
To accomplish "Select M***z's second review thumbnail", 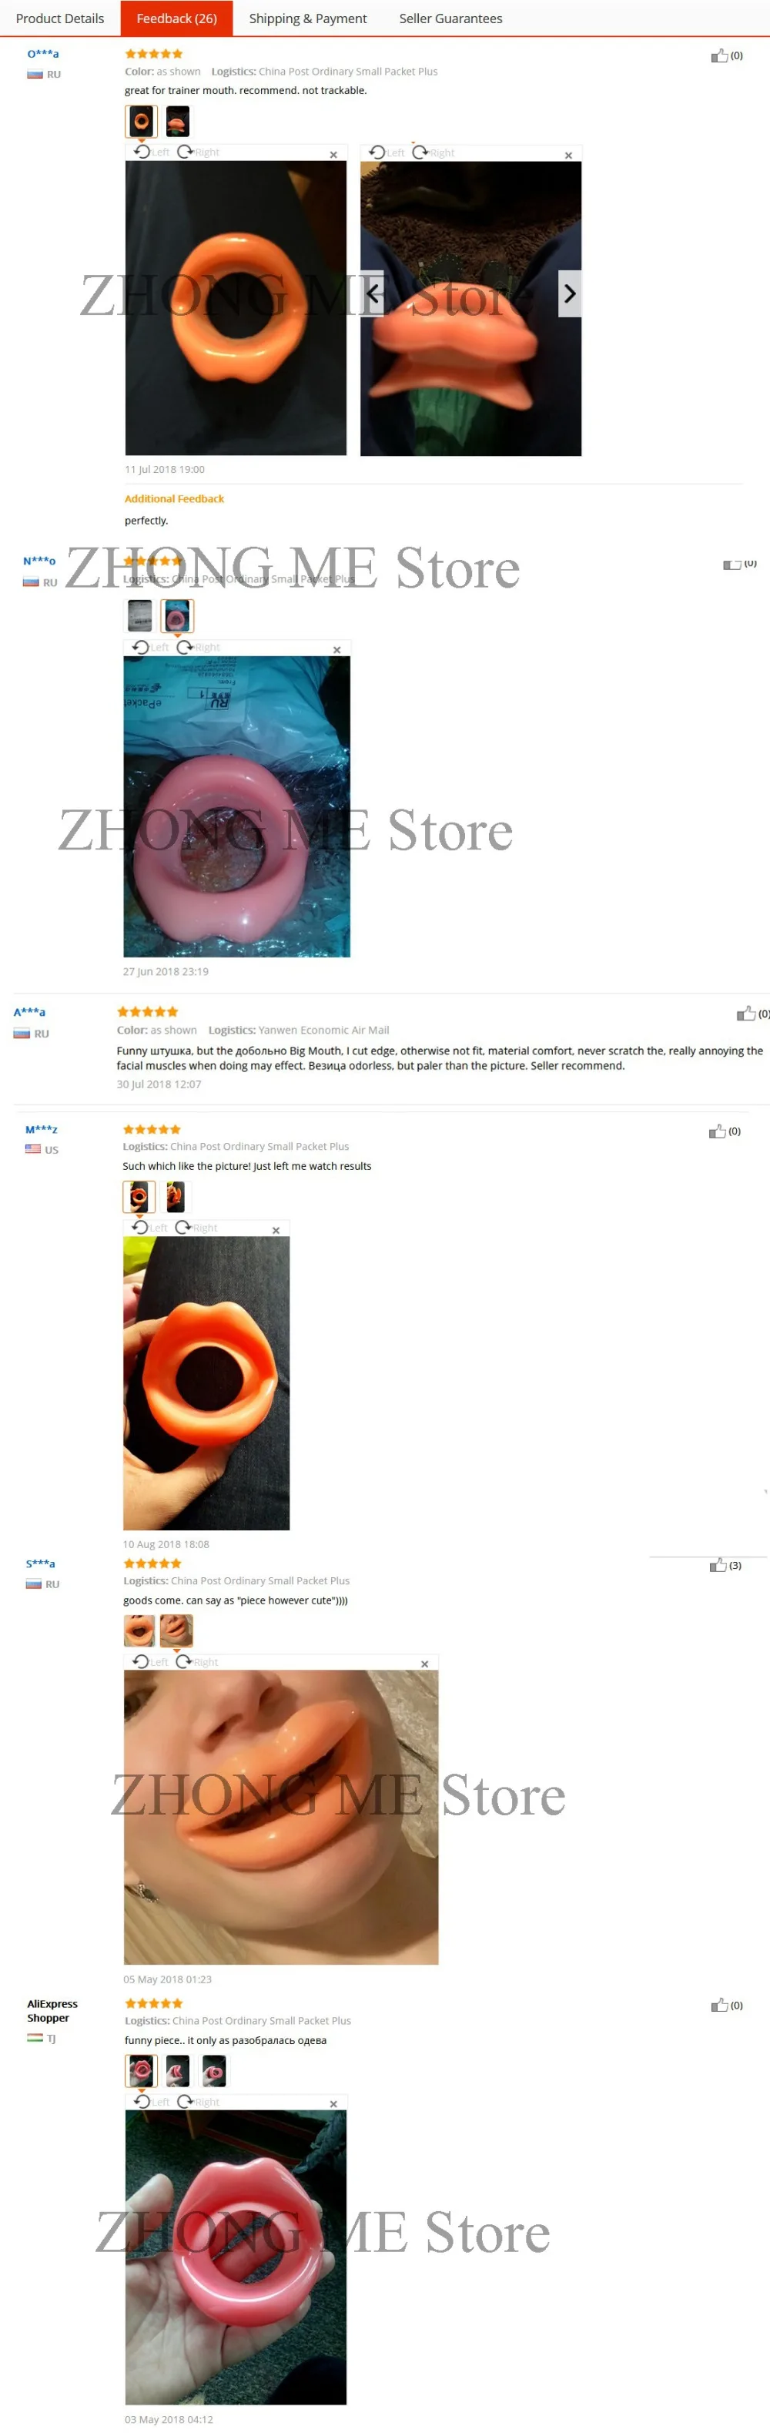I will (x=176, y=1197).
